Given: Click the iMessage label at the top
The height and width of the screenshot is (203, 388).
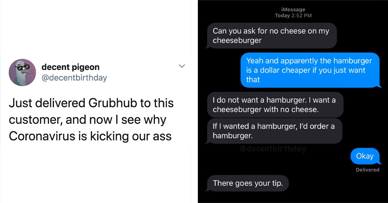Looking at the screenshot, I should pos(293,9).
